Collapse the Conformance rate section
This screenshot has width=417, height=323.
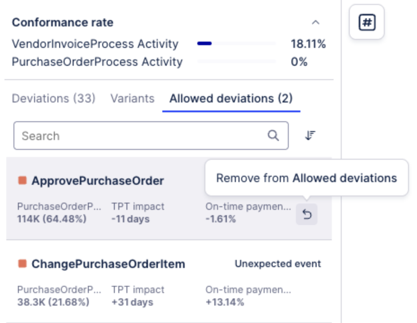click(316, 22)
